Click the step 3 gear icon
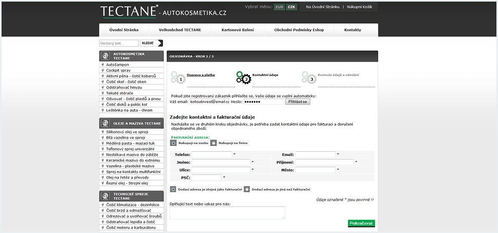498x233 pixels. point(308,78)
